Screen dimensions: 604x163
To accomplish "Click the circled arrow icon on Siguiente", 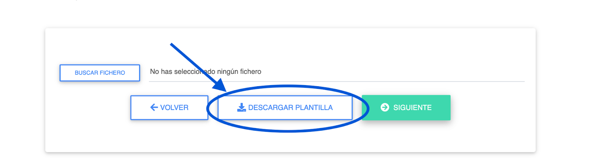I will pos(385,107).
